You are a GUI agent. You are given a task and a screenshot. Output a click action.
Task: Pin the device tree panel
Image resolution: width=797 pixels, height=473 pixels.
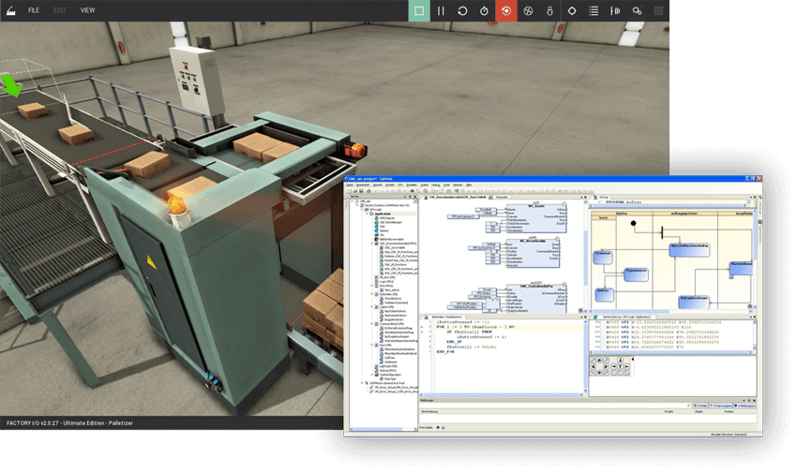(x=410, y=197)
